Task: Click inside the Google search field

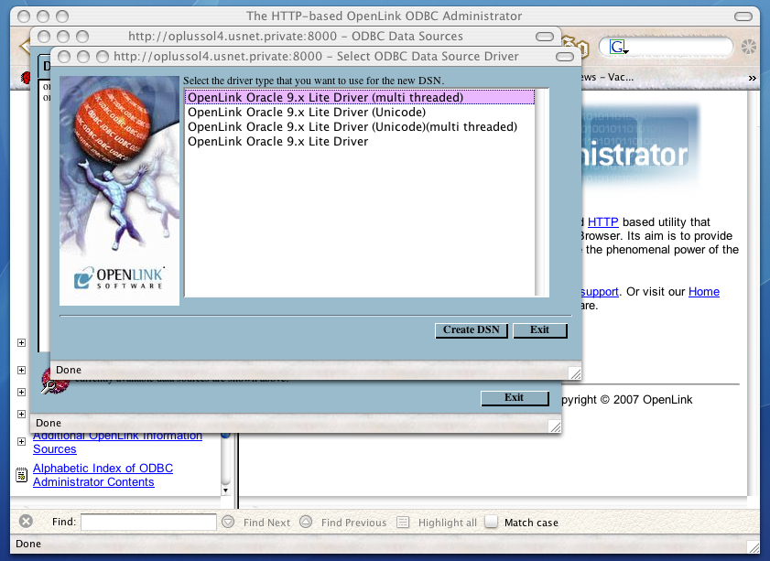Action: point(678,47)
